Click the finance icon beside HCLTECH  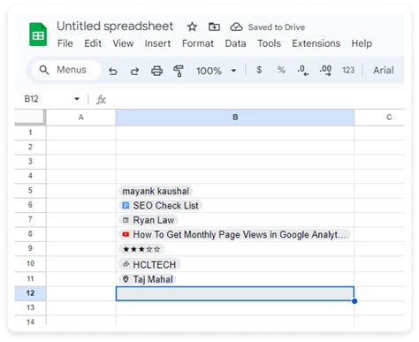tap(126, 264)
